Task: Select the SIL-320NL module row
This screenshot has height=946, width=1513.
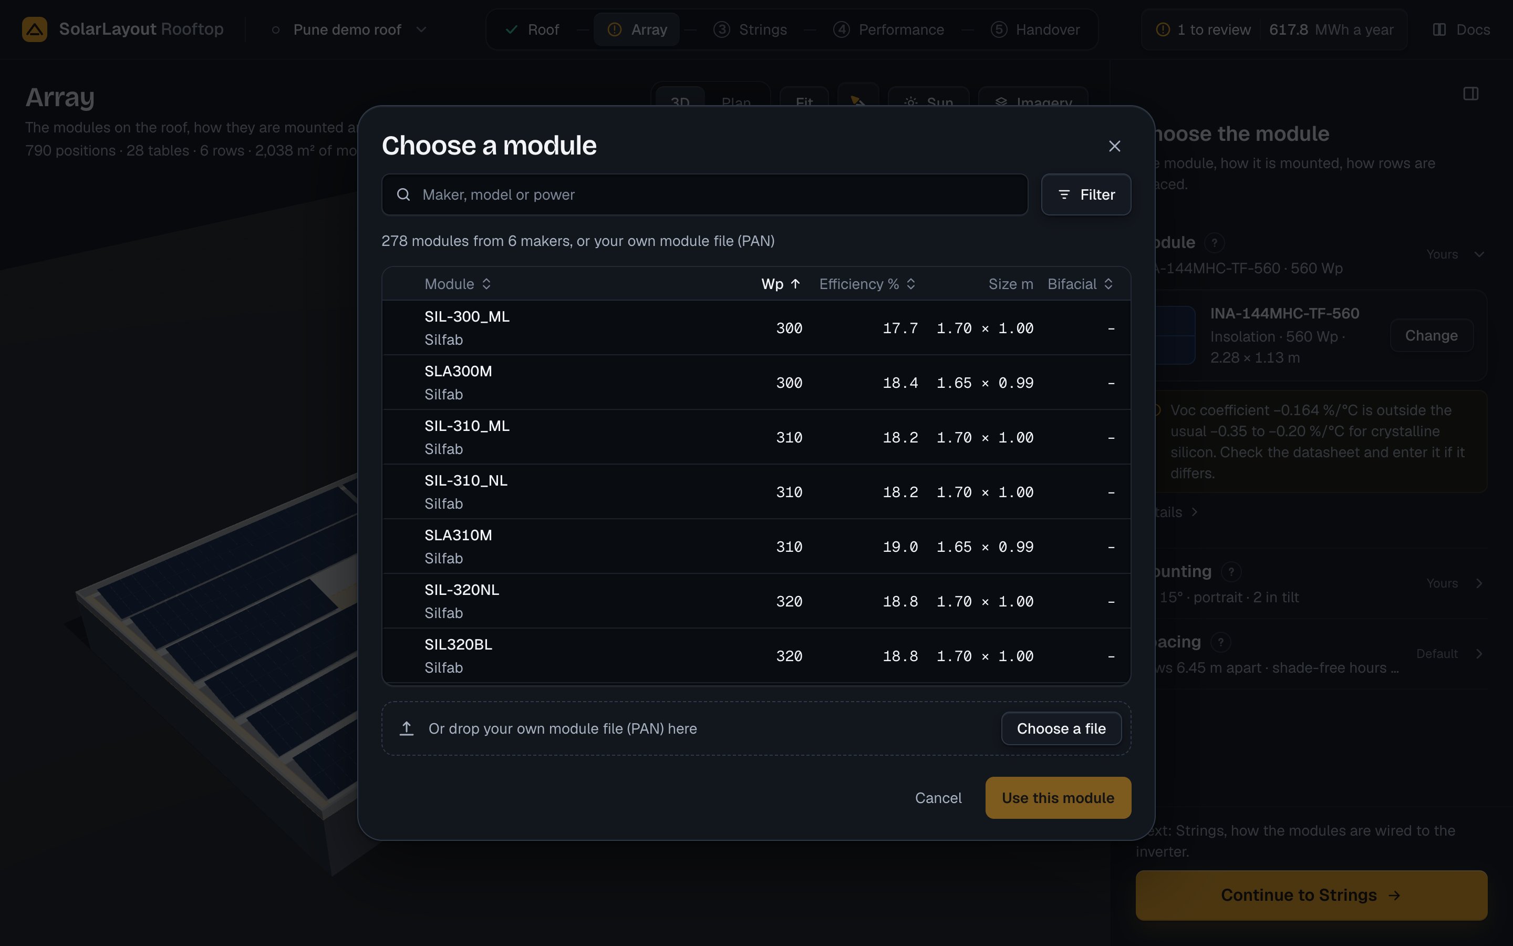Action: click(x=756, y=601)
